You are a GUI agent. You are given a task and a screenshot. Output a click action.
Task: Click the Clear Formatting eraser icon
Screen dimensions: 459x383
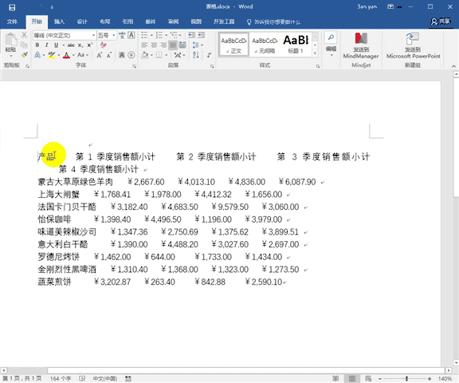(103, 45)
